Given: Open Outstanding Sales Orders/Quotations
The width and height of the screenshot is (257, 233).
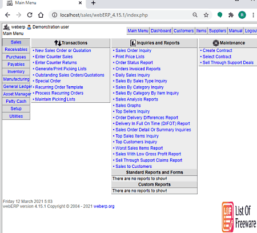Looking at the screenshot, I should [70, 75].
